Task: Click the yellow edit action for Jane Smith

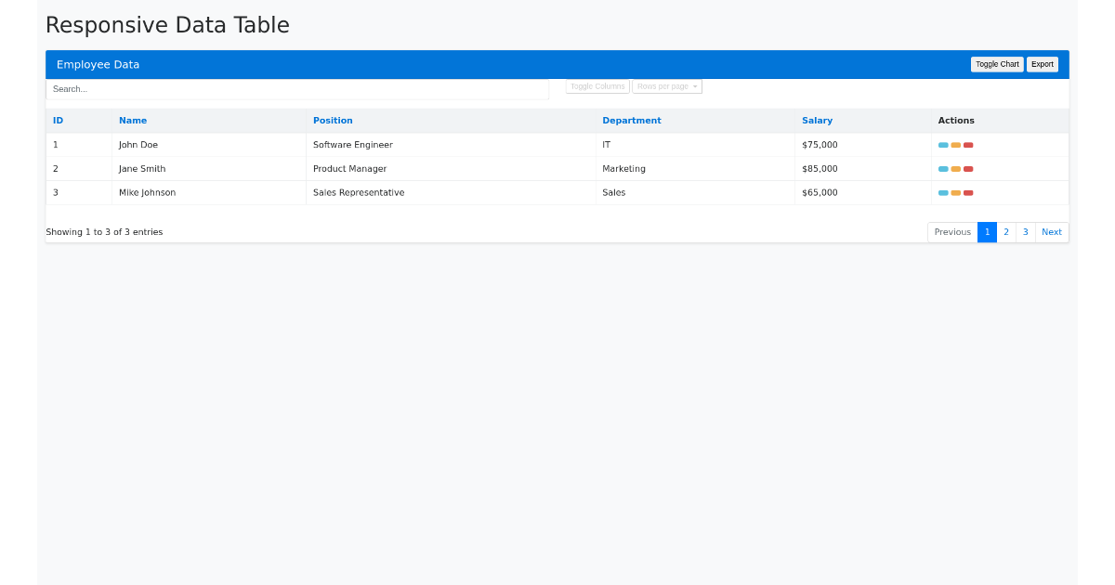Action: [x=955, y=169]
